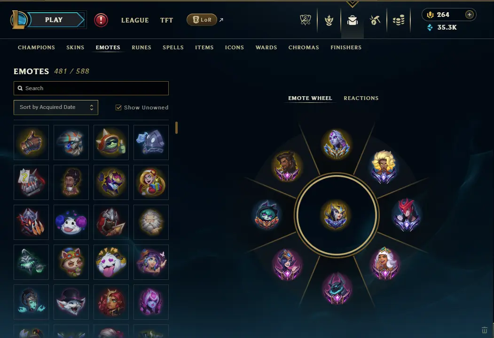
Task: Switch to the Reactions tab
Action: pyautogui.click(x=361, y=98)
